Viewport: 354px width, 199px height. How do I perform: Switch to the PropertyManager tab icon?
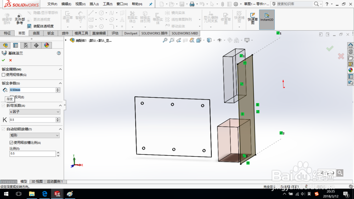coord(16,45)
